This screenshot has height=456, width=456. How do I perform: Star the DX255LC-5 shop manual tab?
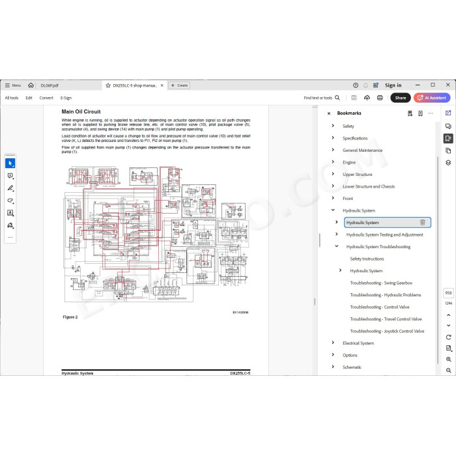click(108, 85)
